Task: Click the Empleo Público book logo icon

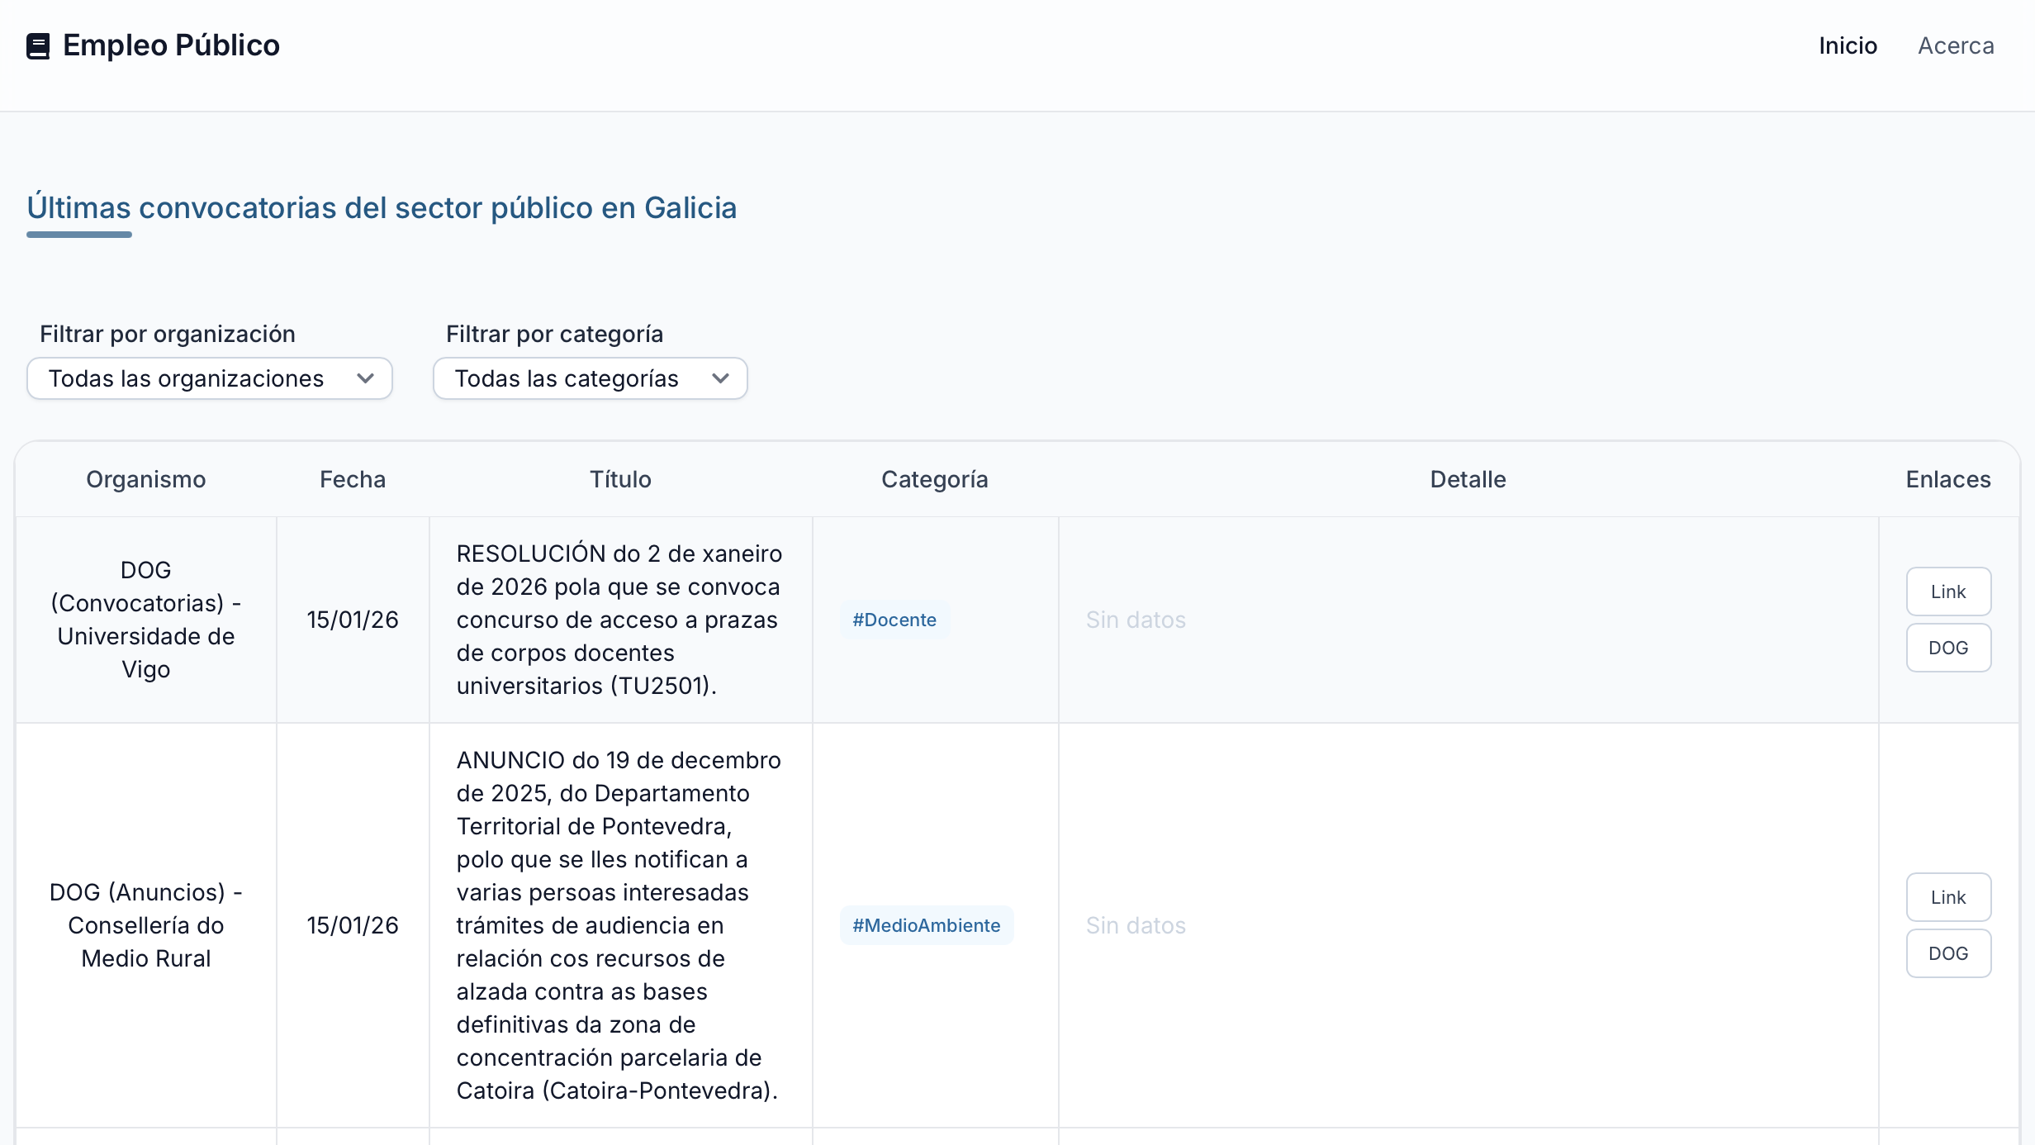Action: pos(38,46)
